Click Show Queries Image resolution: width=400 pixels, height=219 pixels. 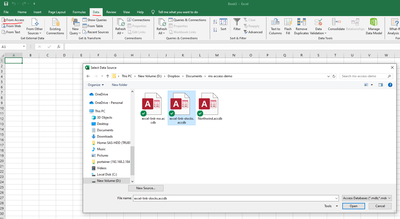[x=94, y=20]
